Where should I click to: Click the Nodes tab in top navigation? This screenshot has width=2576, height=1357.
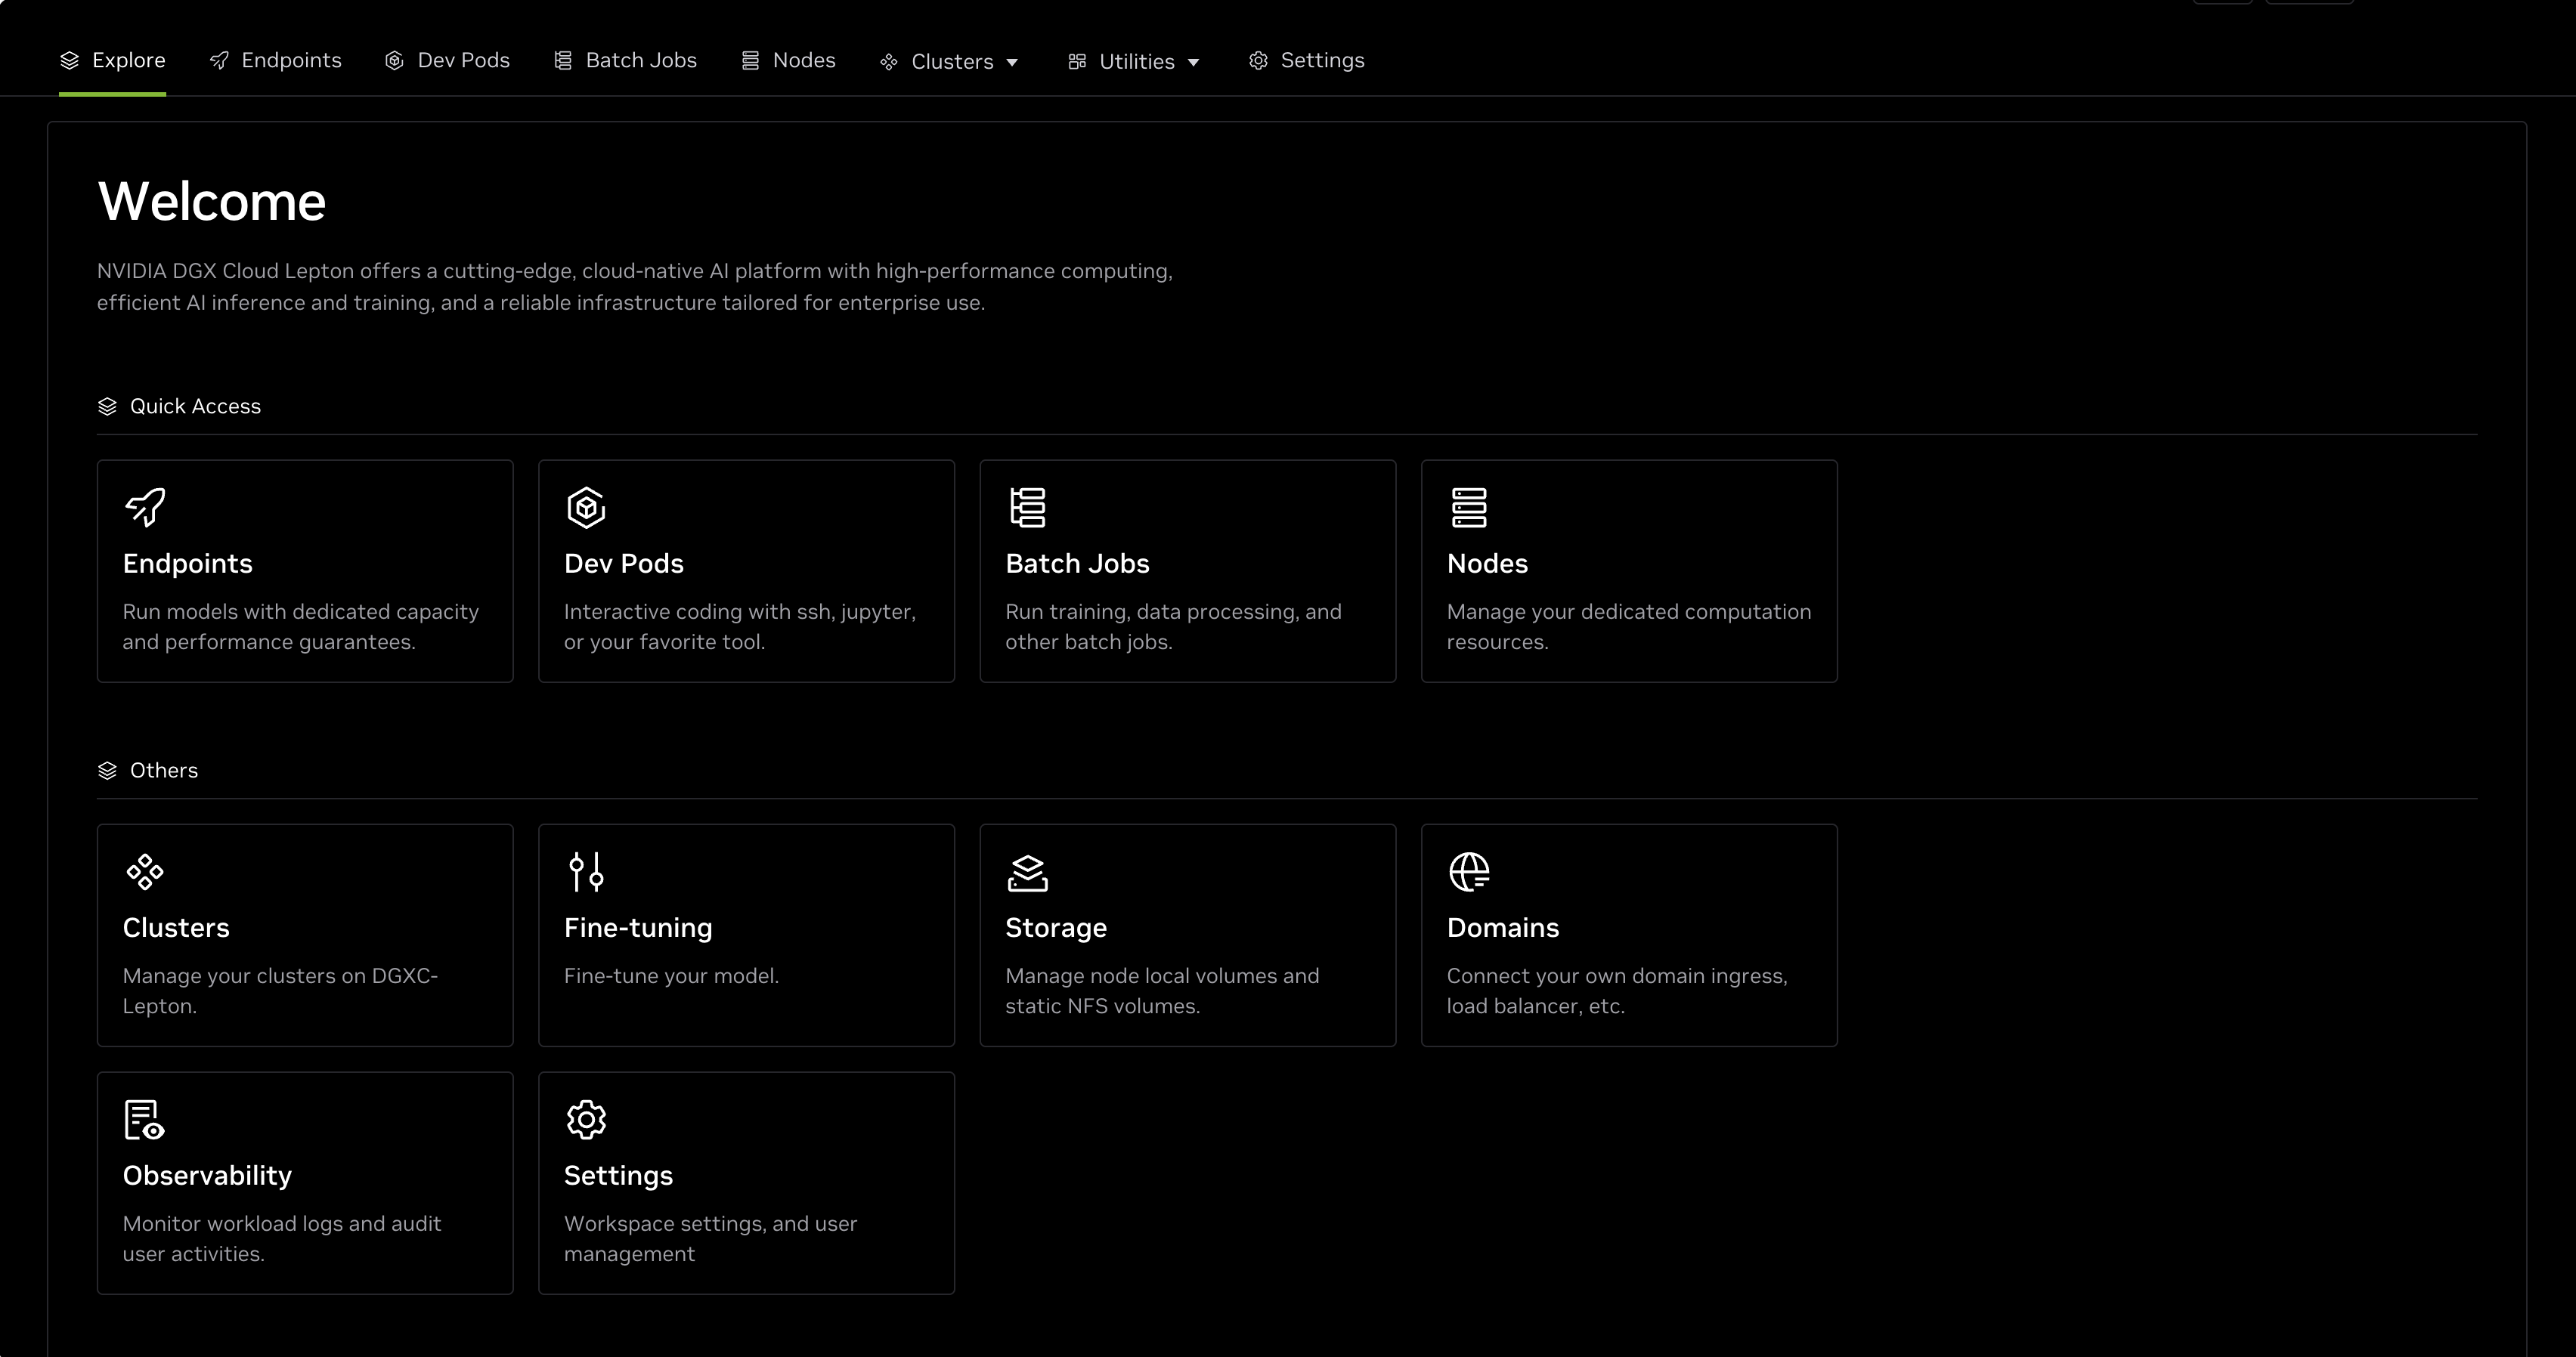[x=788, y=61]
